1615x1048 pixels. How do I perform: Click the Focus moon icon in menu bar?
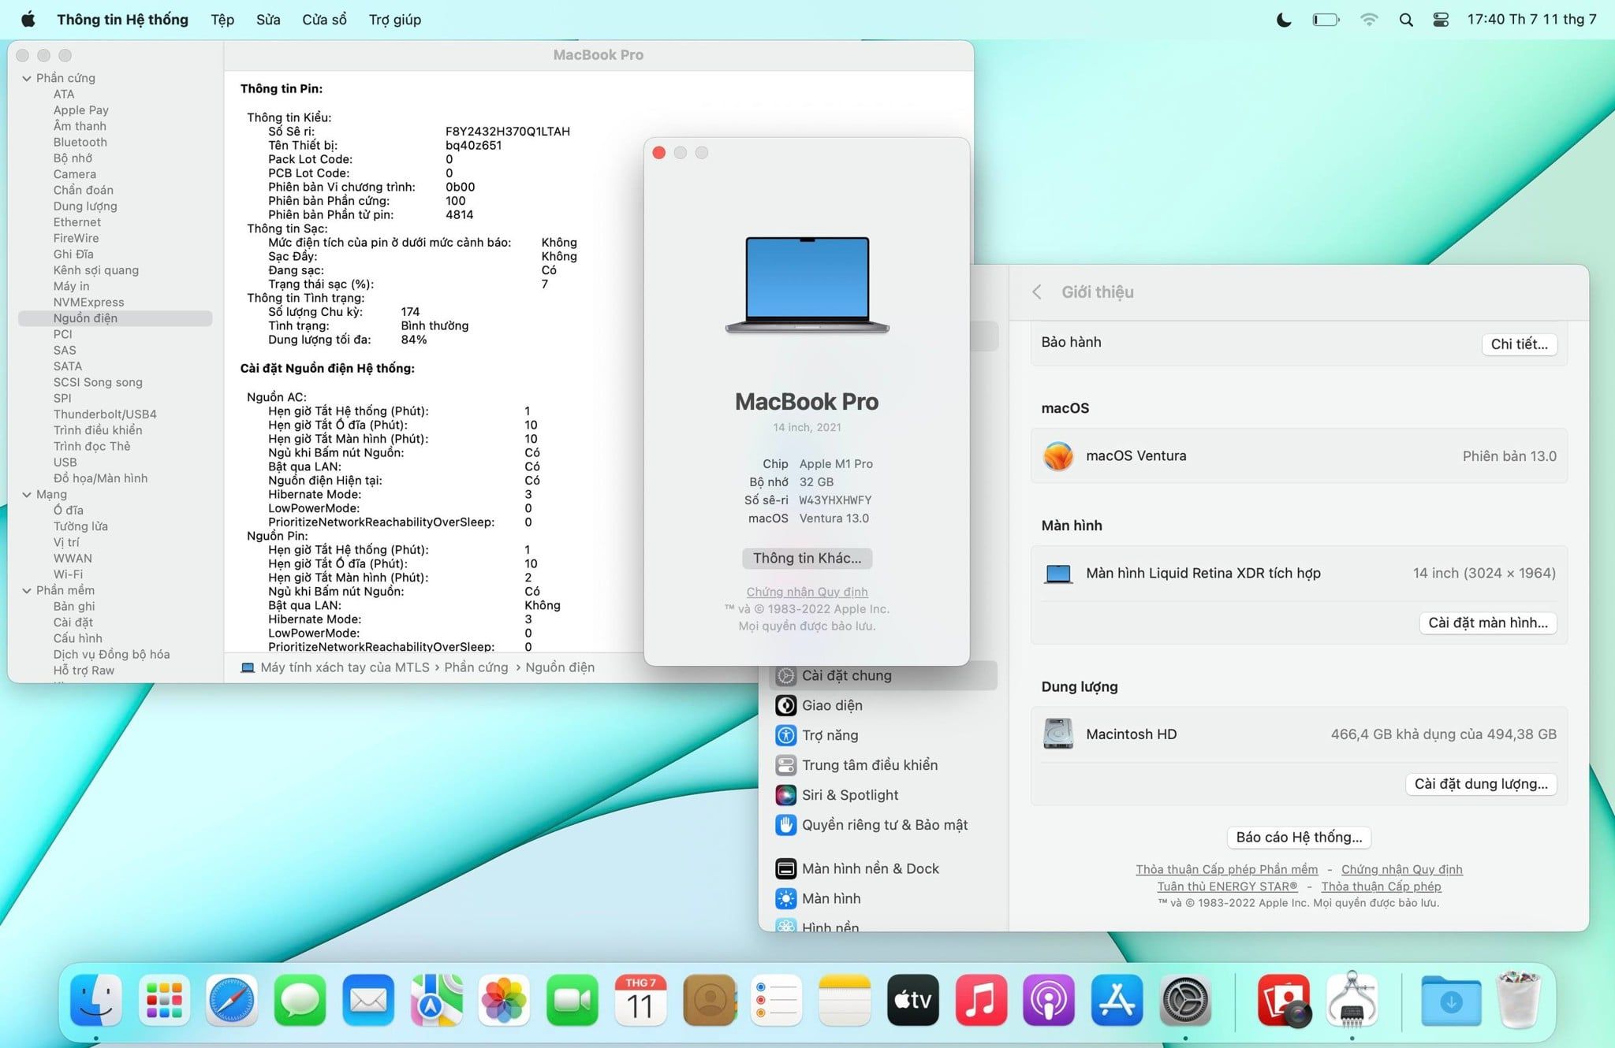point(1284,20)
